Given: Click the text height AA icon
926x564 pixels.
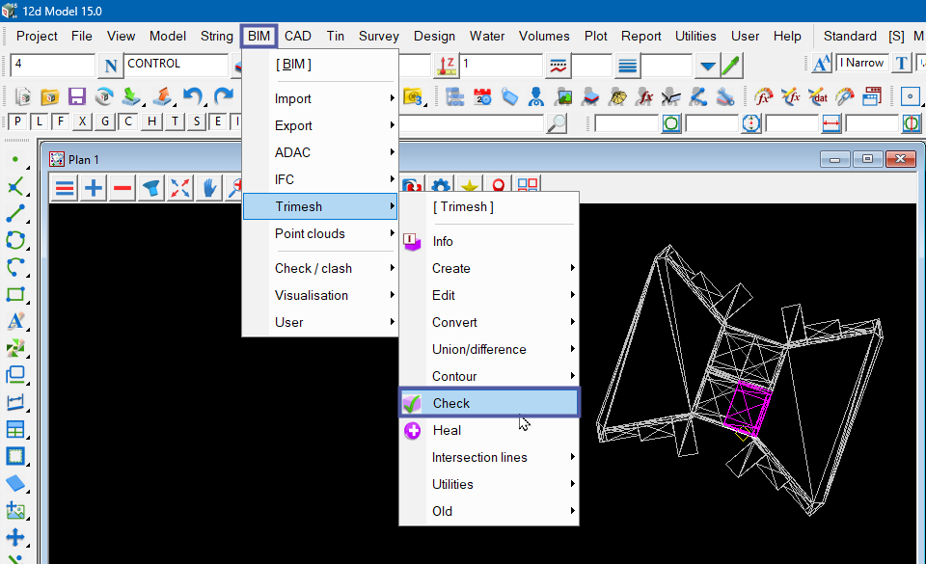Looking at the screenshot, I should 821,63.
